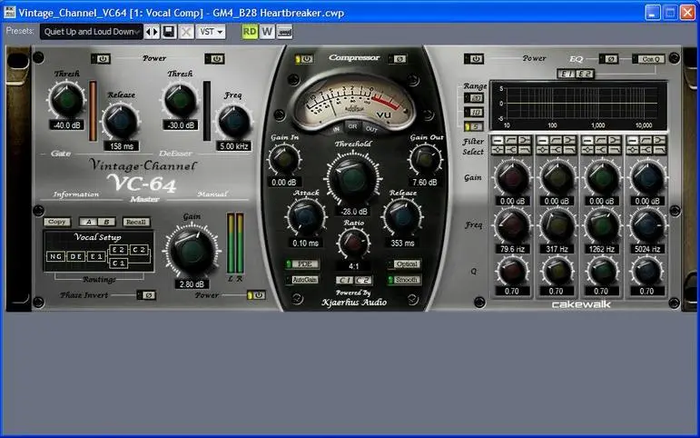Go to next preset with the right arrow
Screen dimensions: 700x438
click(156, 32)
